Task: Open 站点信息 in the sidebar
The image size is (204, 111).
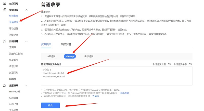Action: pos(14,4)
